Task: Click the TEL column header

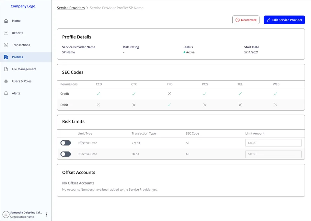Action: (x=240, y=84)
